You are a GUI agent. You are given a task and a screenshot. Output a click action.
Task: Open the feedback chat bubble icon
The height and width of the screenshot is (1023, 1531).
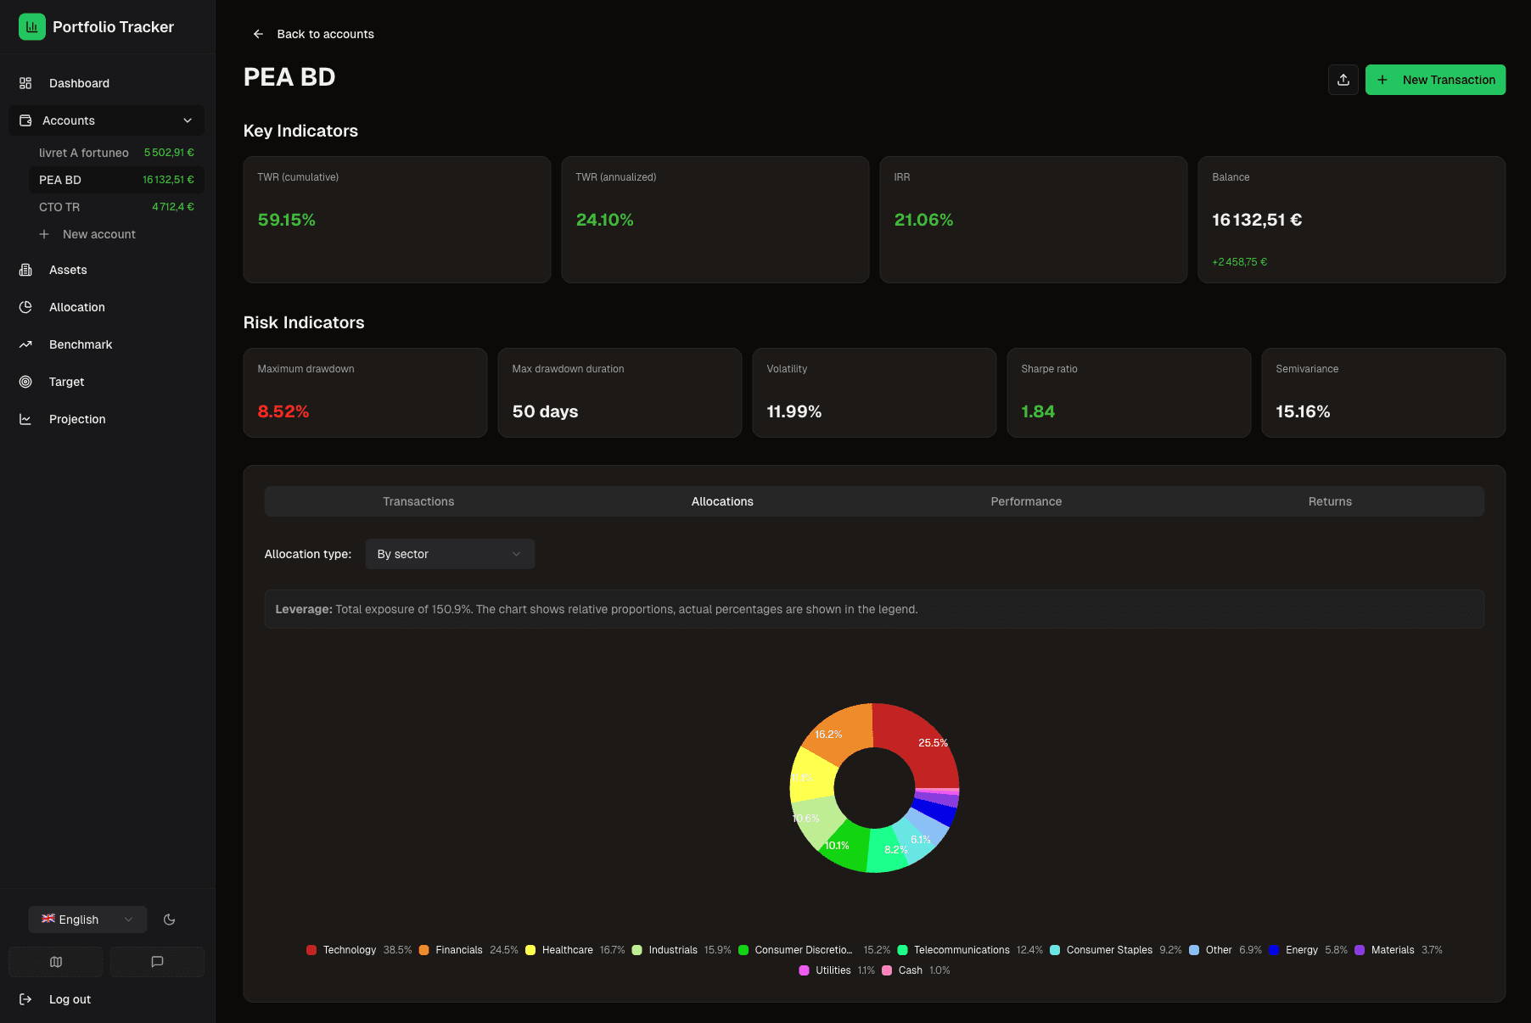pos(156,961)
